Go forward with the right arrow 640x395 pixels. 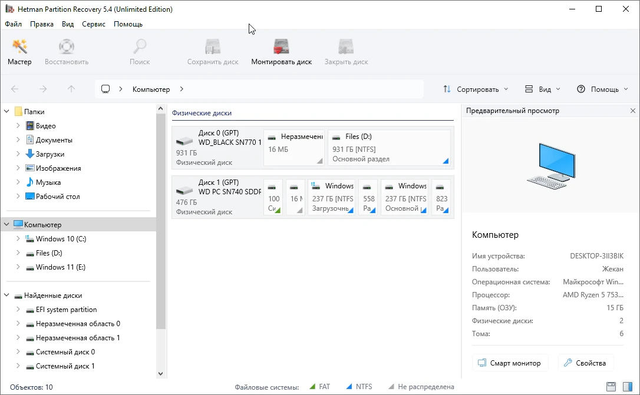point(43,89)
